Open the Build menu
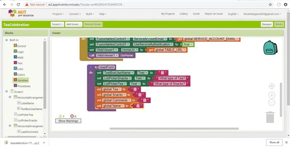The height and width of the screenshot is (147, 290). (90, 14)
